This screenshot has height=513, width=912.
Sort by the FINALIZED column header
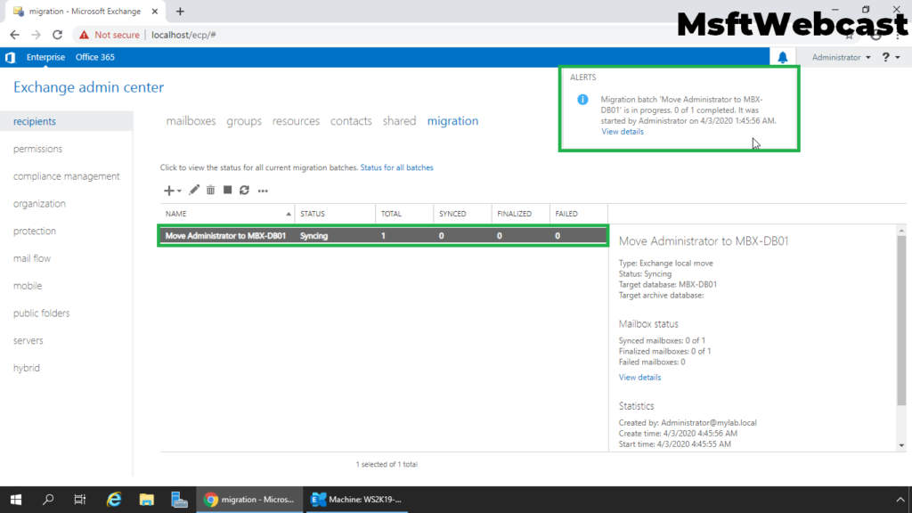pyautogui.click(x=520, y=214)
